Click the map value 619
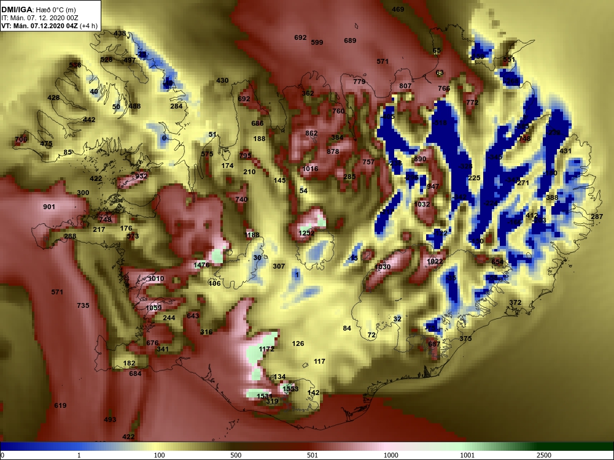 60,405
